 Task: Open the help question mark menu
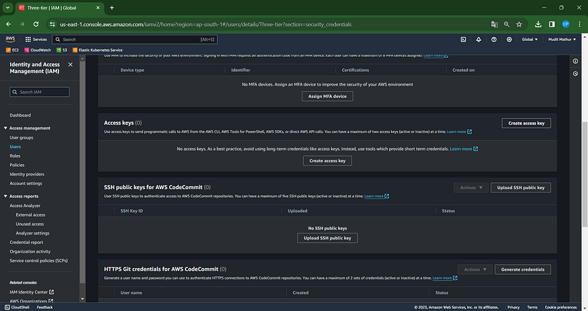[494, 40]
